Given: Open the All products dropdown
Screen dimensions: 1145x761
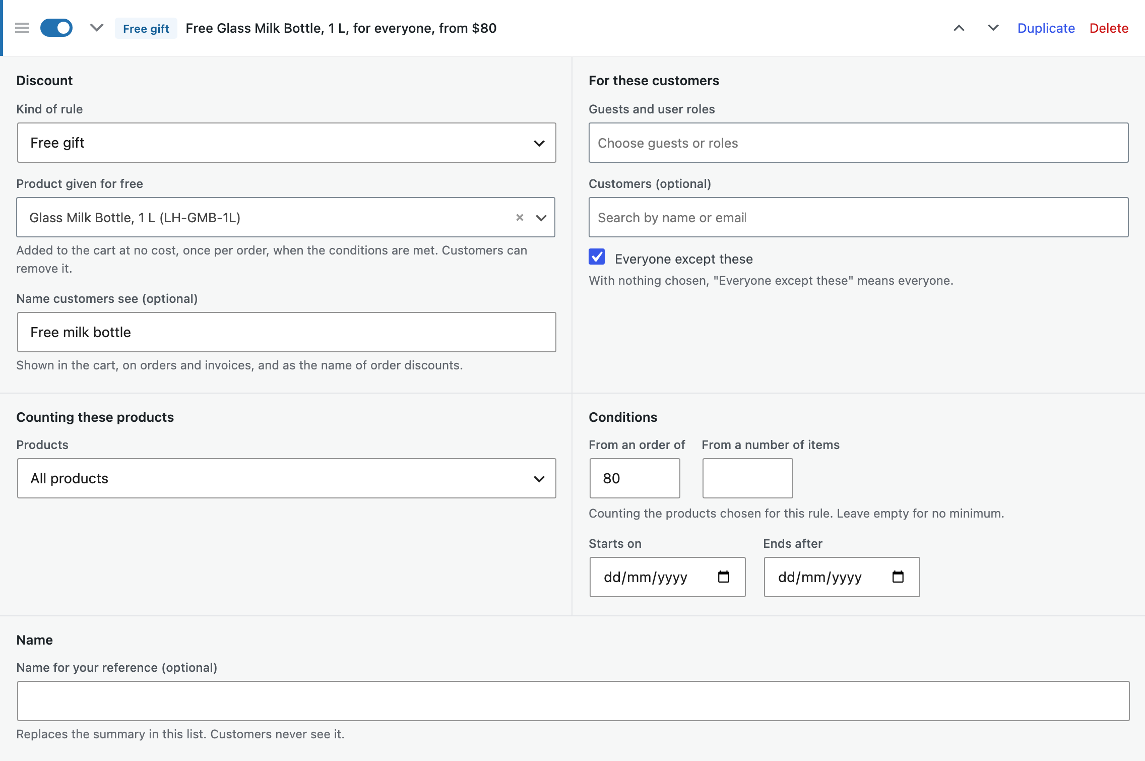Looking at the screenshot, I should click(286, 478).
